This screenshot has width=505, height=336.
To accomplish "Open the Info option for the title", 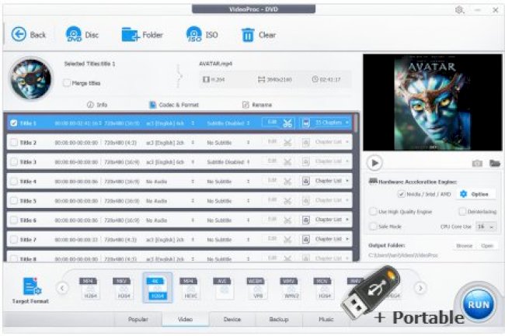I will 97,105.
